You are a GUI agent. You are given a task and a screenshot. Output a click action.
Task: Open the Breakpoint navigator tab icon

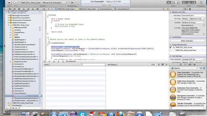(33, 9)
